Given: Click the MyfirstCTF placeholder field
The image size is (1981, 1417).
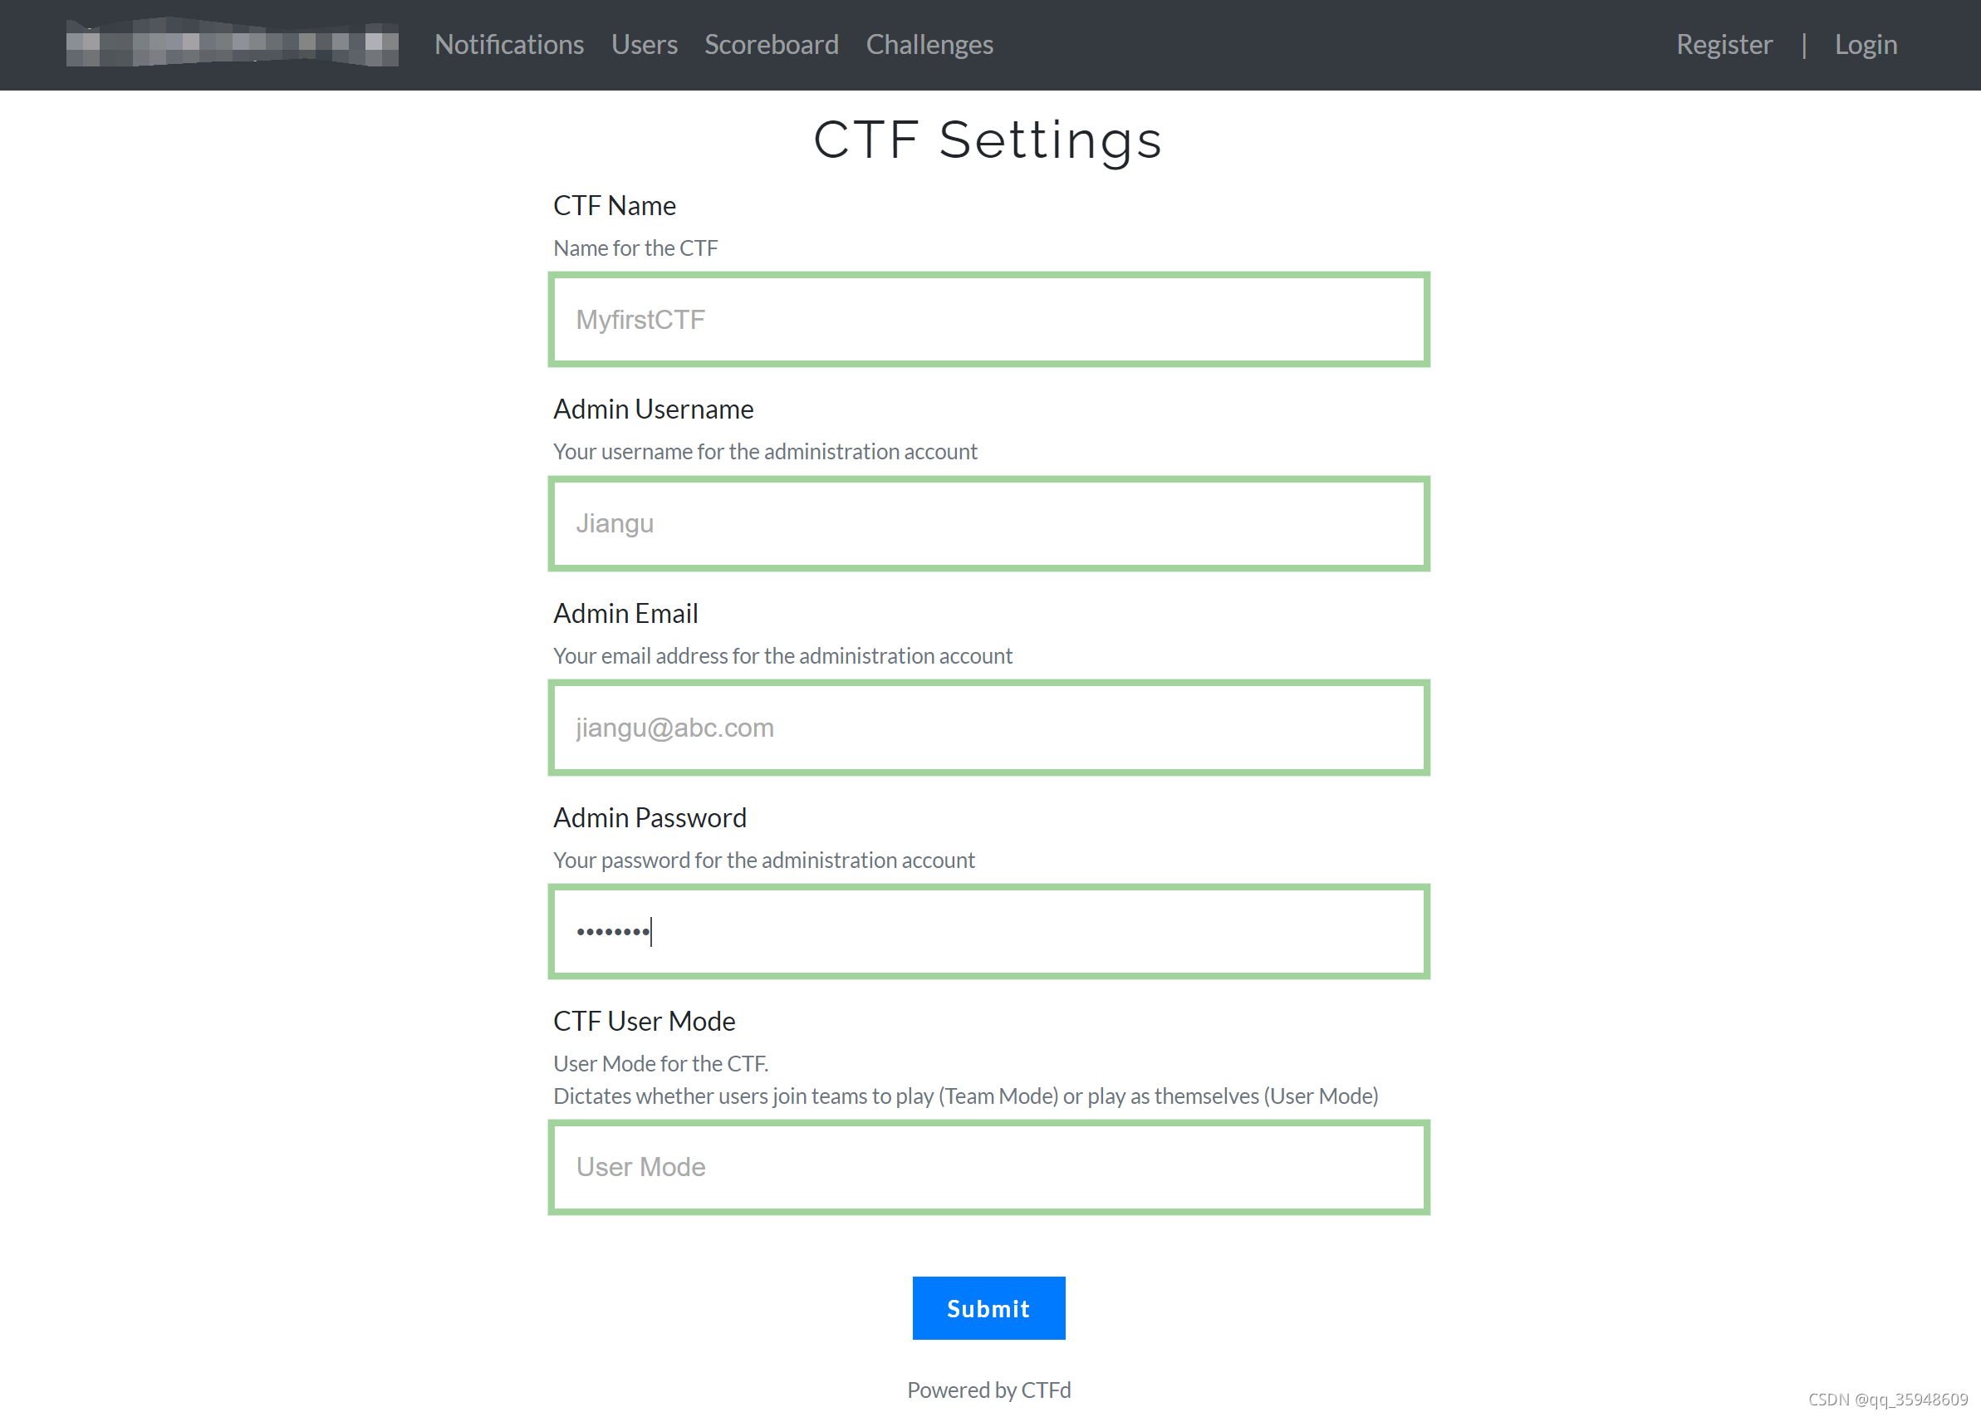Looking at the screenshot, I should click(988, 318).
